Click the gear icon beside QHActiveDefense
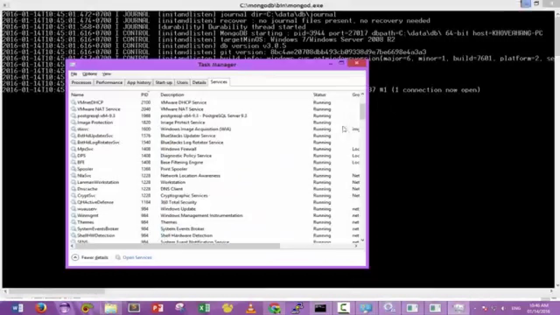Image resolution: width=560 pixels, height=315 pixels. pyautogui.click(x=73, y=202)
